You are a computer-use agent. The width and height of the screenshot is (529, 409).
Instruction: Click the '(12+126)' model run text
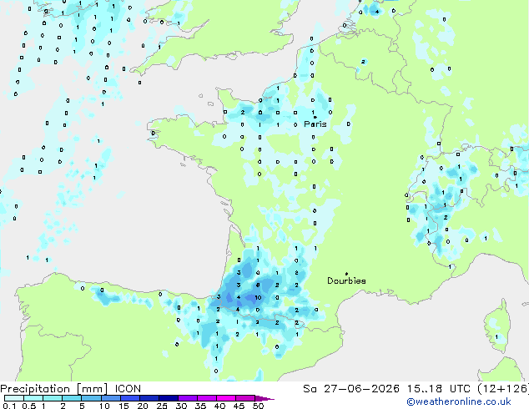coord(502,389)
